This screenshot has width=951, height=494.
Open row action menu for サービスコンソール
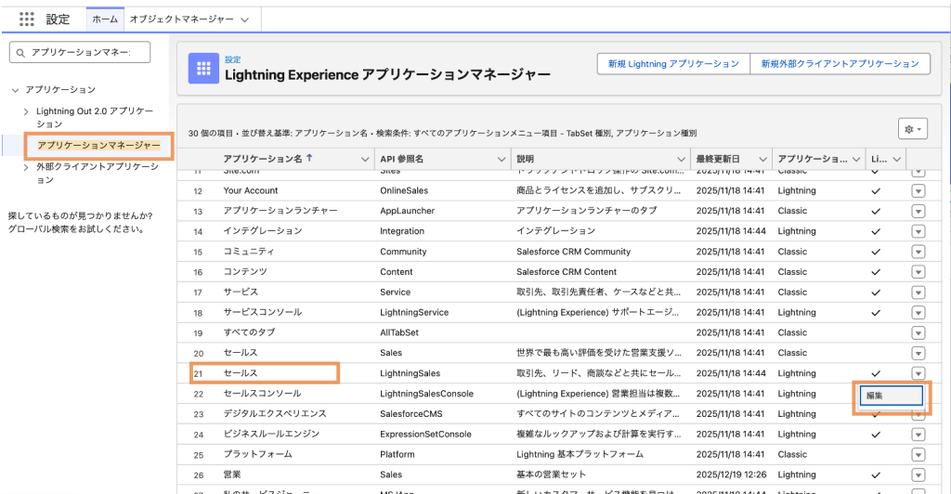tap(918, 313)
